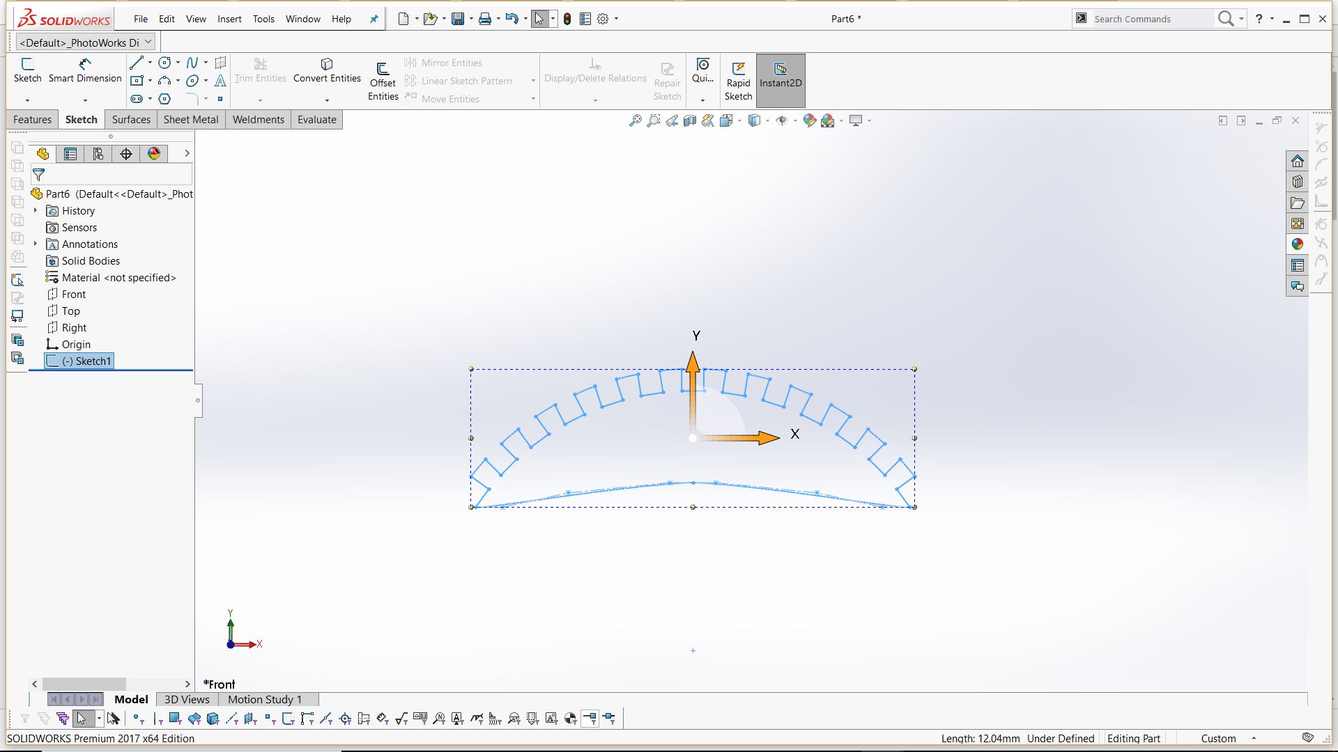
Task: Click the Search Commands field
Action: coord(1150,19)
